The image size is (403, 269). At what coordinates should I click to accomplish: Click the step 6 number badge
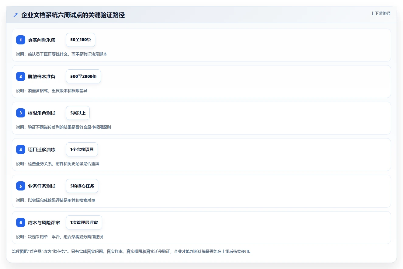[x=21, y=222]
